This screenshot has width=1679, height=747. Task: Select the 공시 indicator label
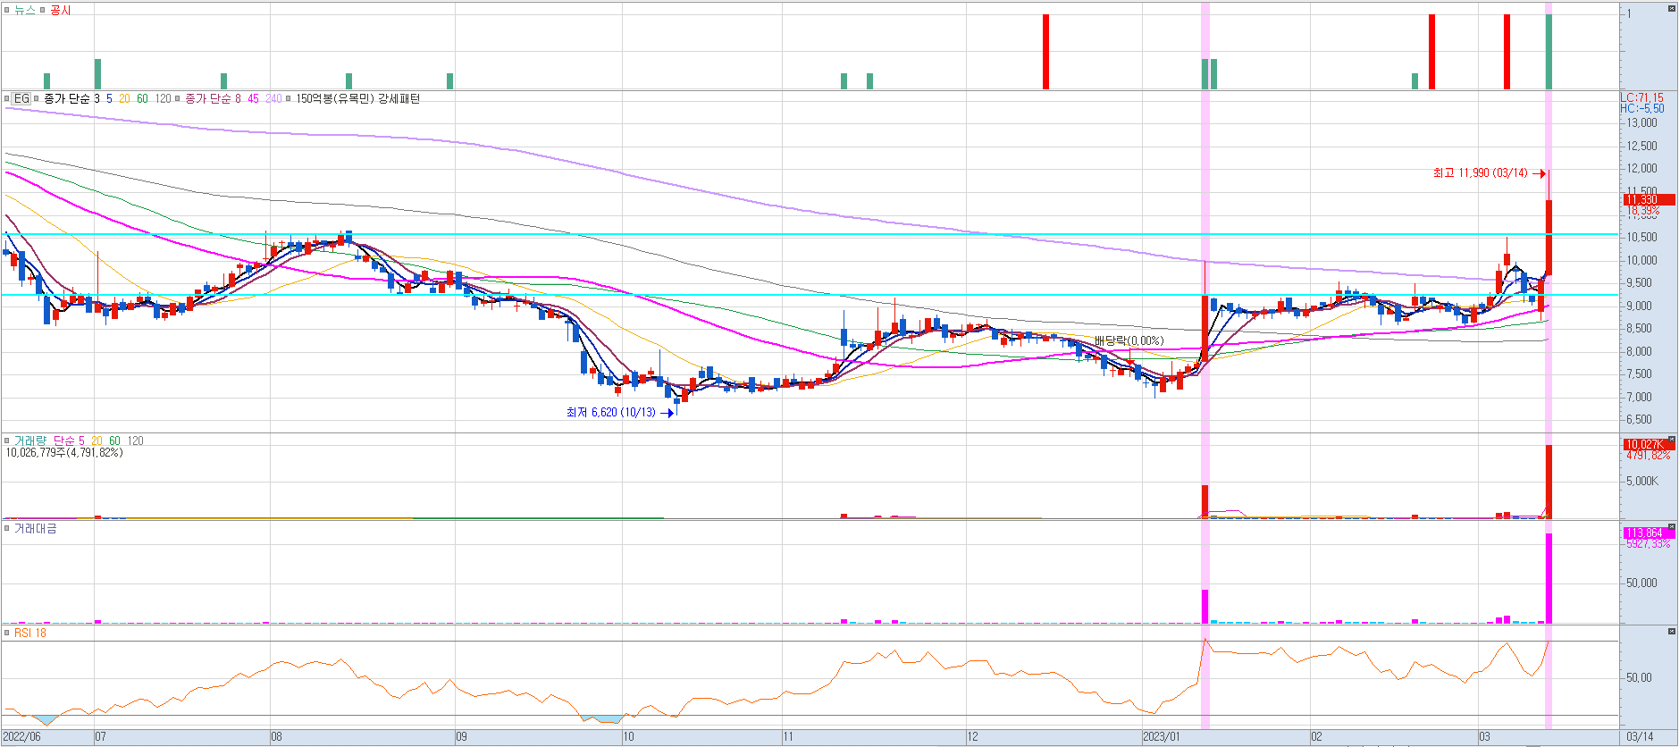(60, 10)
